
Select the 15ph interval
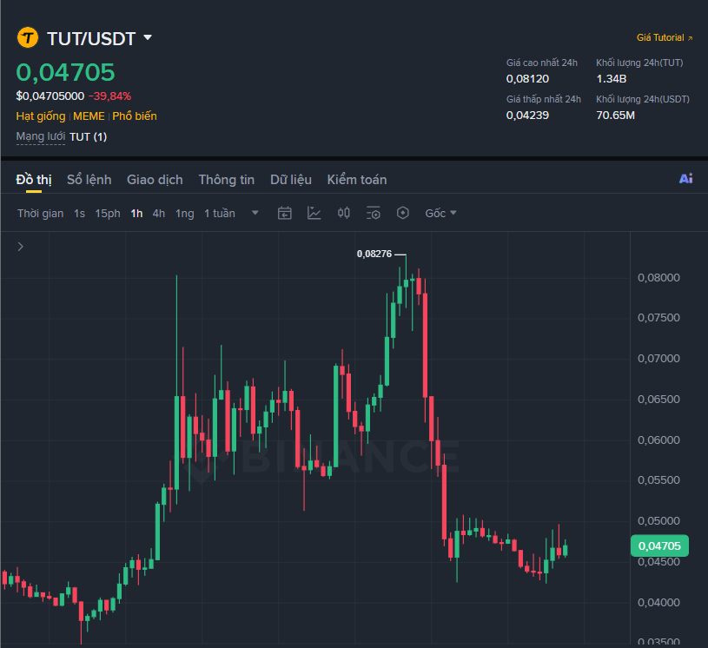coord(108,213)
